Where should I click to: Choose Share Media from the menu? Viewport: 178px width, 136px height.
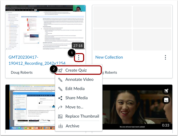click(x=79, y=98)
